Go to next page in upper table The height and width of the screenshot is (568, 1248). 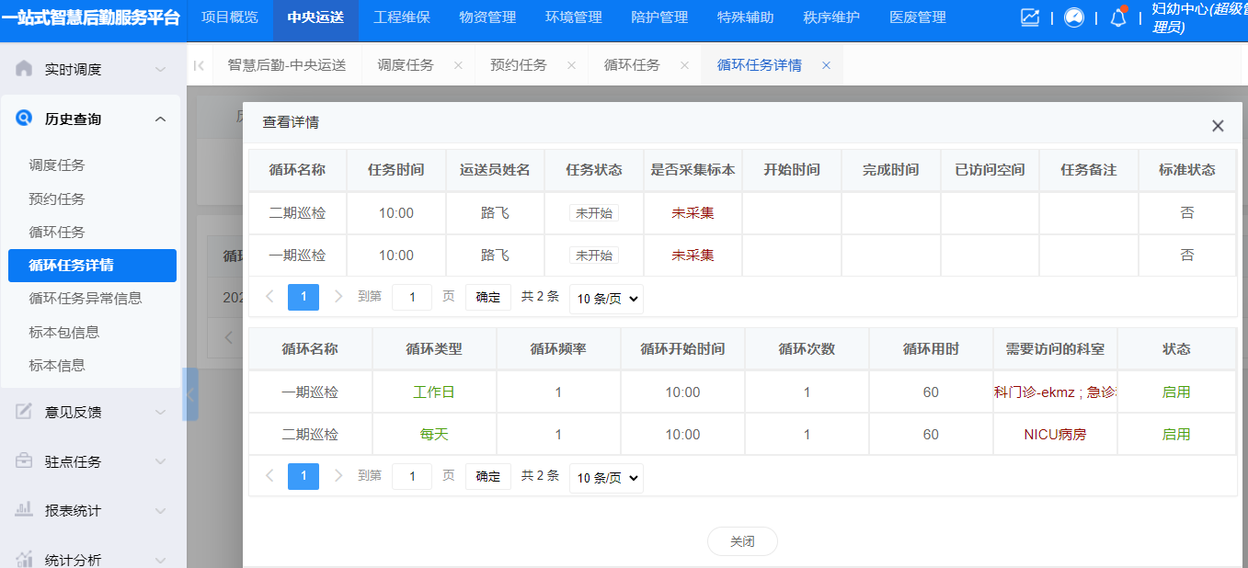[338, 297]
